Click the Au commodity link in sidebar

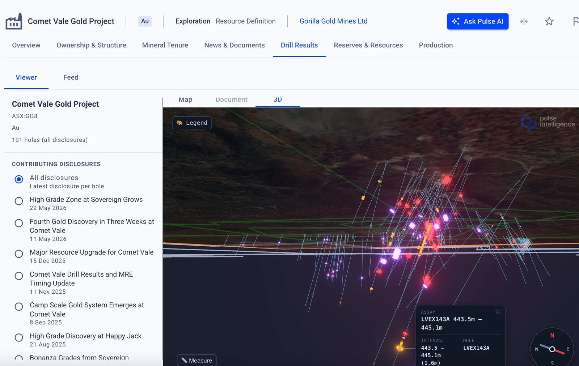coord(16,128)
